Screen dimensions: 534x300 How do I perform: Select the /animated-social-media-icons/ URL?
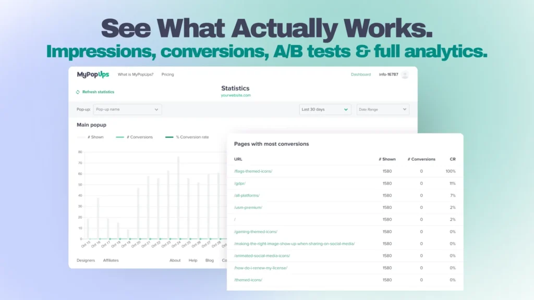(262, 256)
